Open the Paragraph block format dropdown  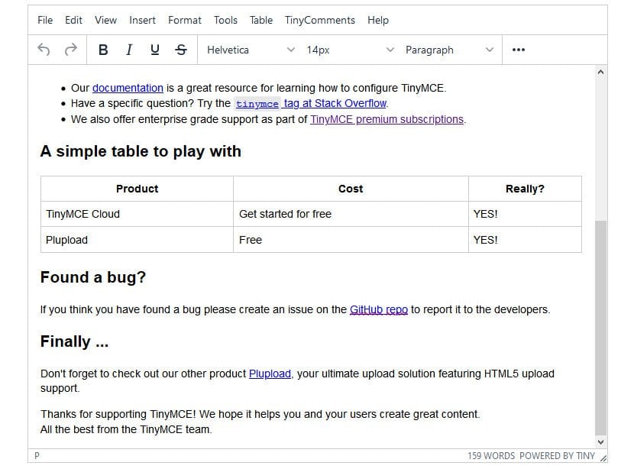(448, 50)
